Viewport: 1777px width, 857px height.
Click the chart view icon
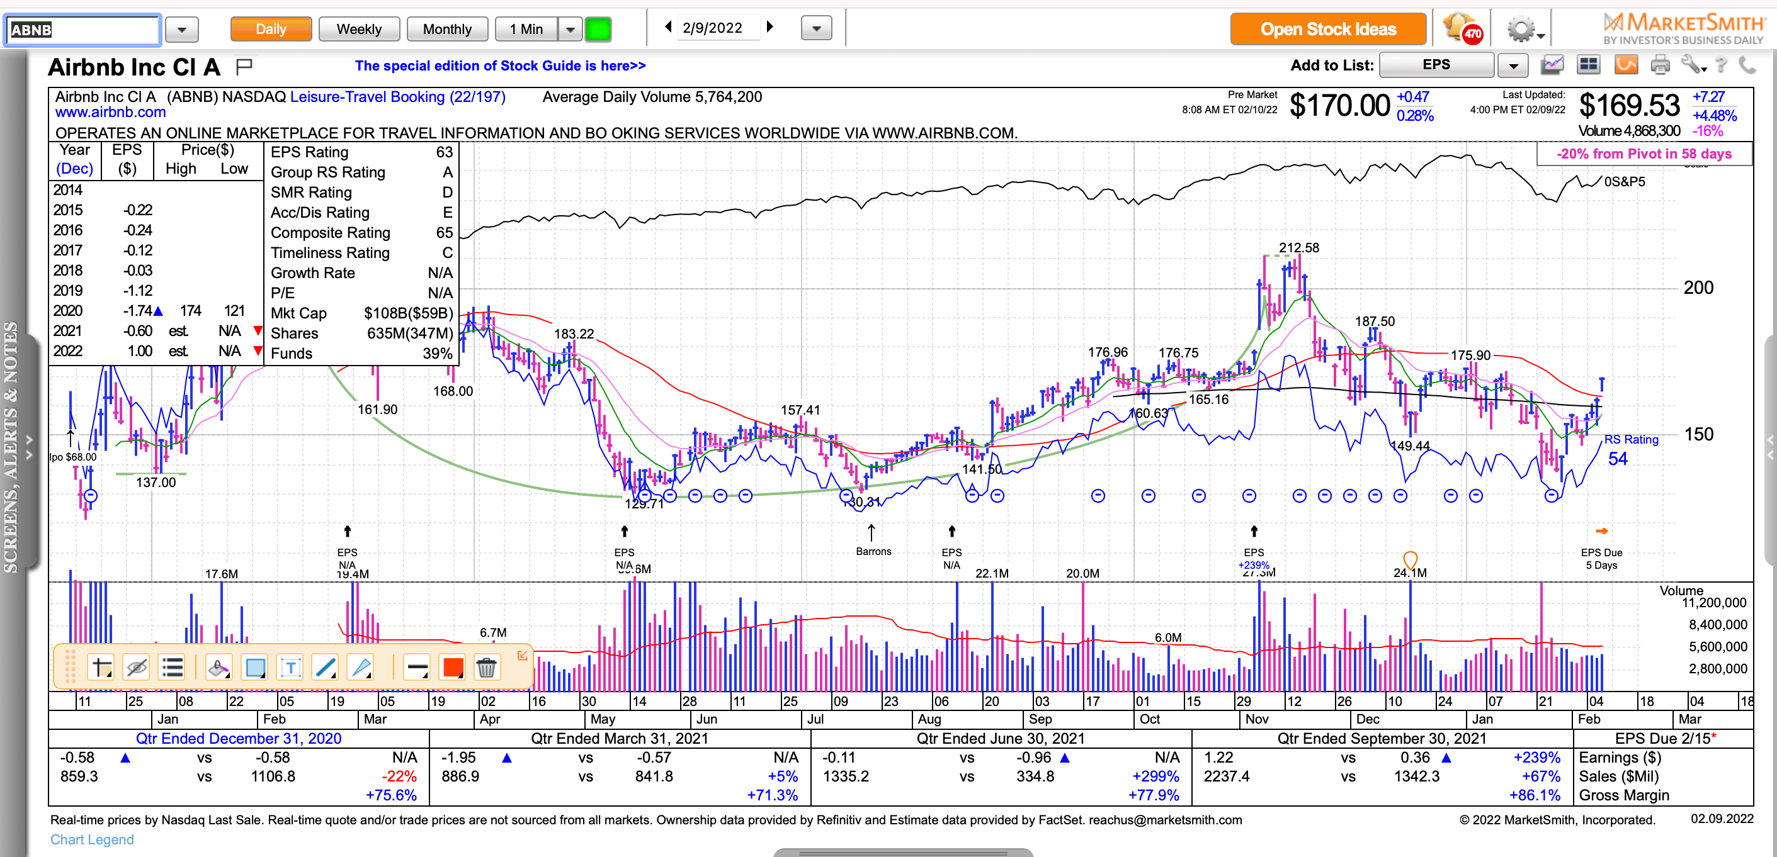click(x=1552, y=65)
